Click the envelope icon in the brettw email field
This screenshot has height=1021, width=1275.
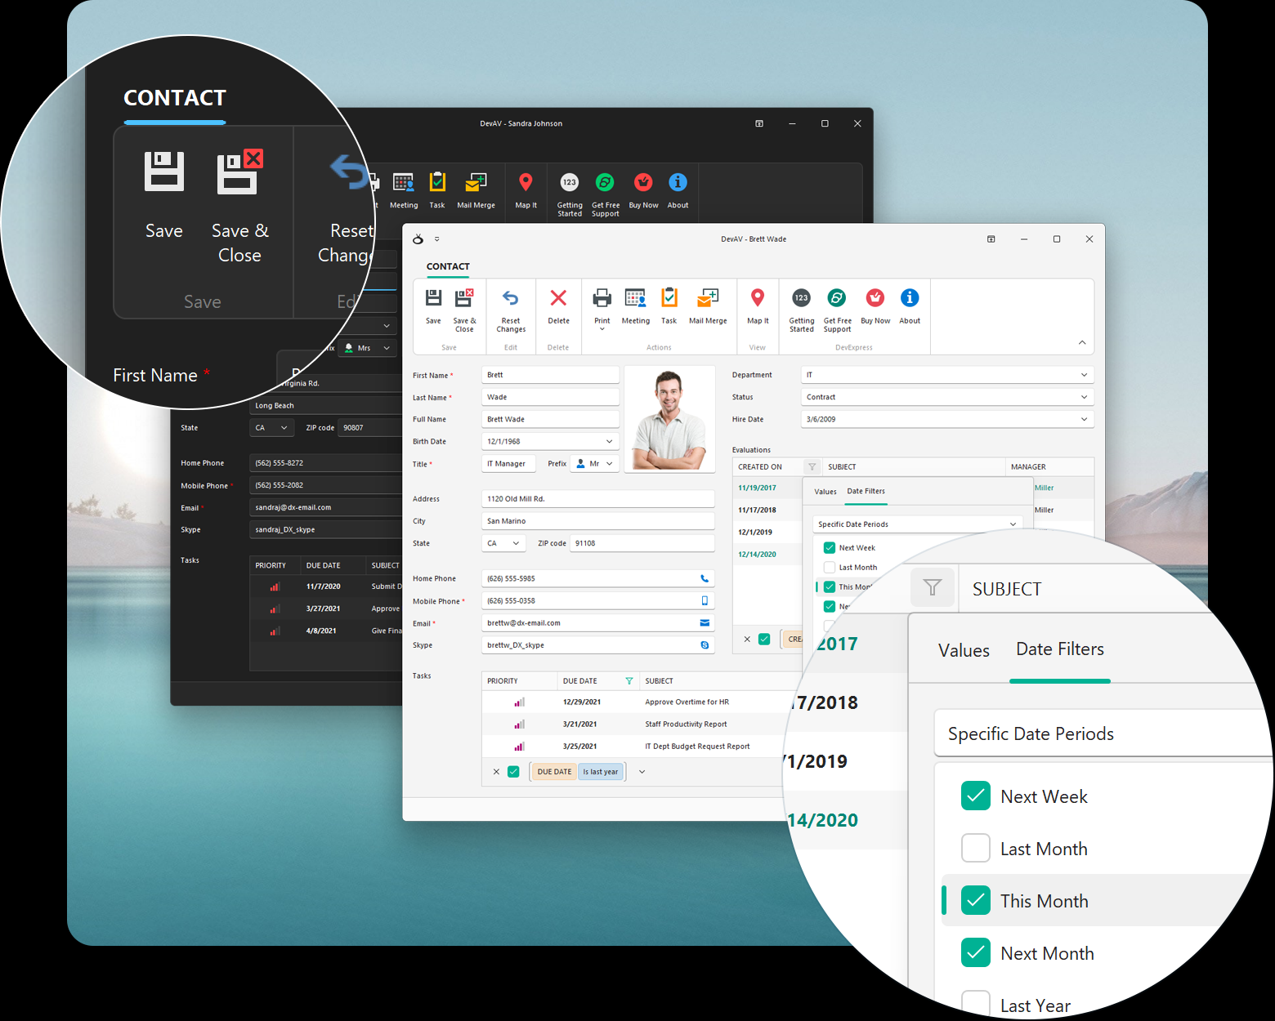tap(705, 622)
